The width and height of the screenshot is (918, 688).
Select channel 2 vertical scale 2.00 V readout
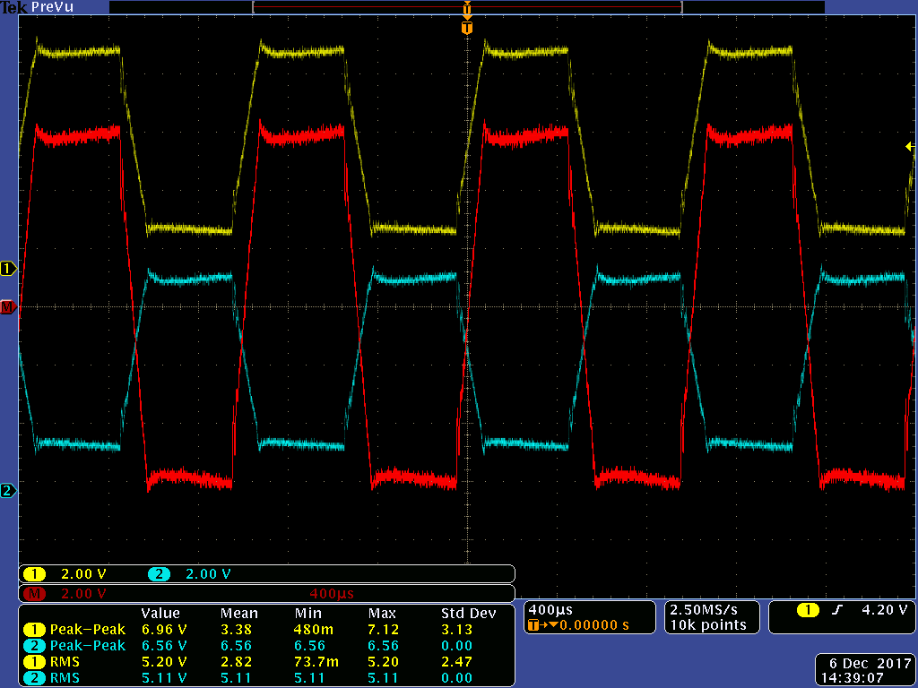(x=207, y=573)
